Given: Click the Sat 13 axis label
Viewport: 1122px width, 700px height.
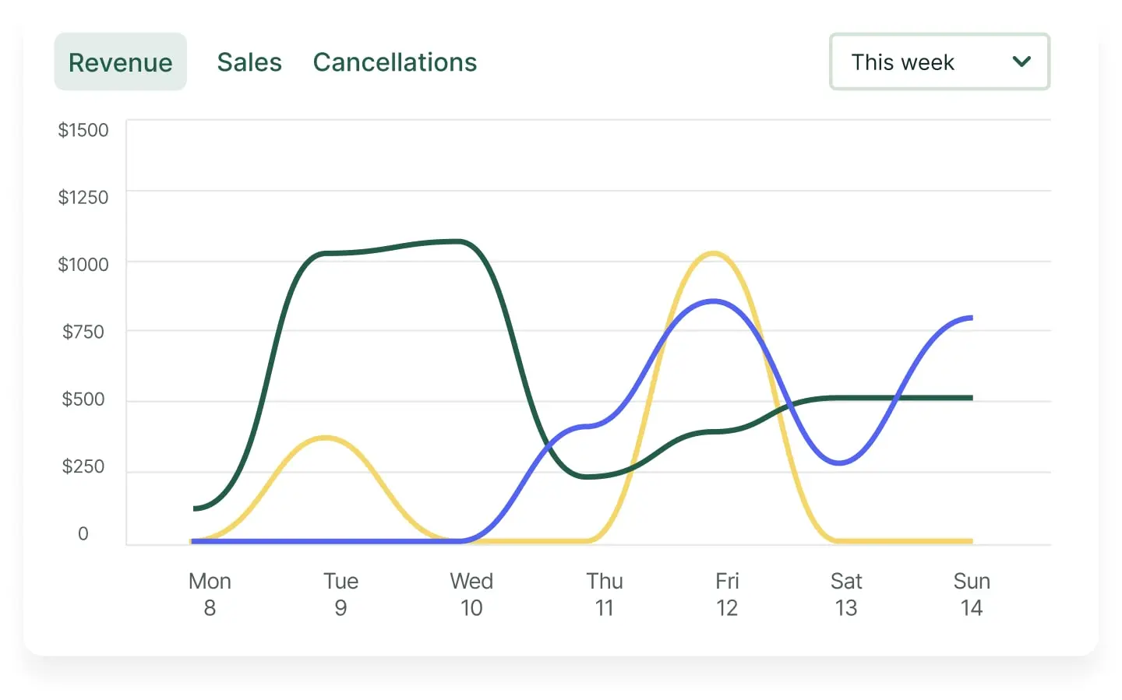Looking at the screenshot, I should [846, 593].
